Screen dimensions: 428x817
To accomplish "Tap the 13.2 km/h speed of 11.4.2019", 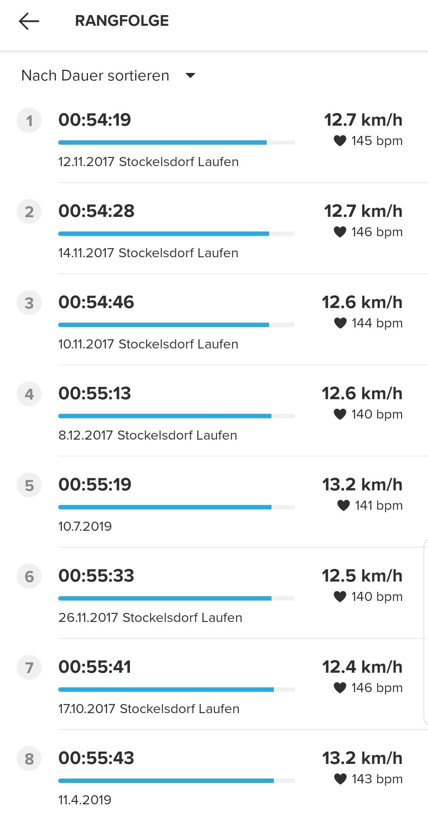I will (x=362, y=758).
